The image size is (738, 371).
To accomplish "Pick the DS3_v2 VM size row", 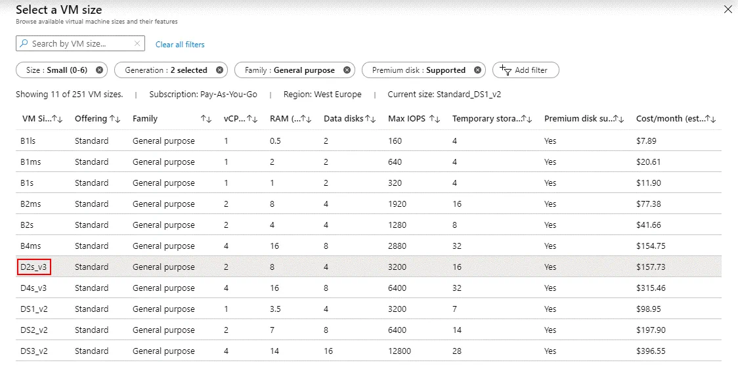I will click(x=34, y=351).
